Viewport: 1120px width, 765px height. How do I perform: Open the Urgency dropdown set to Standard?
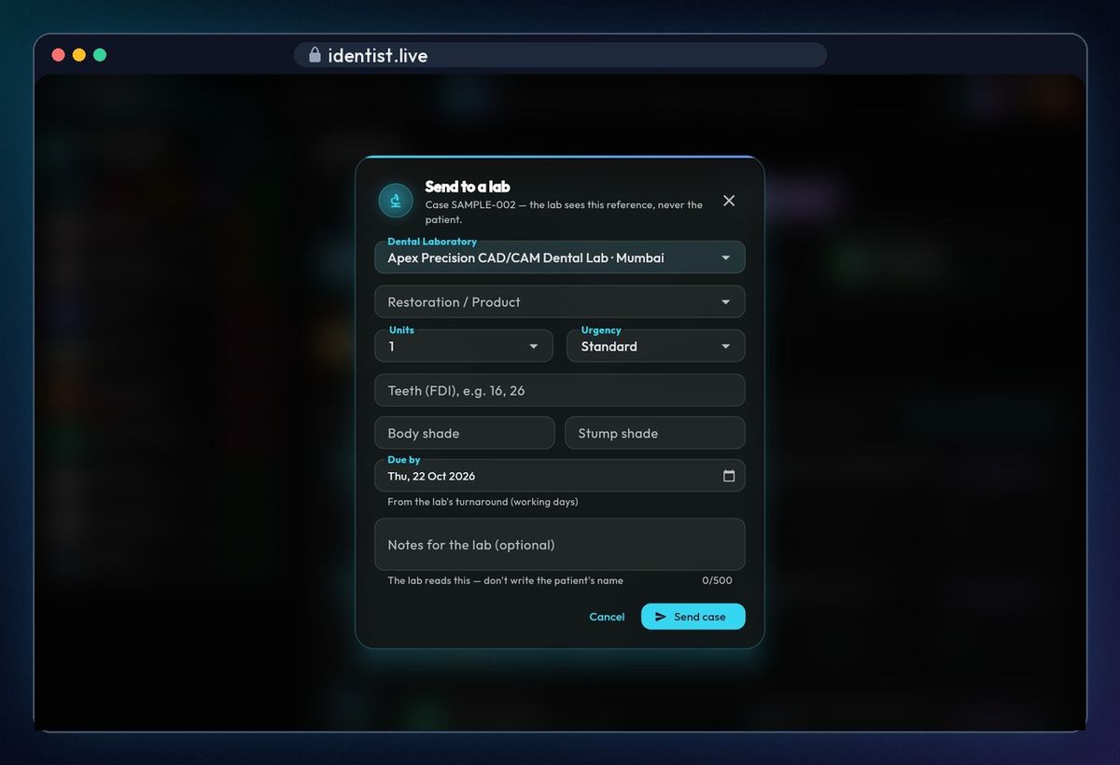click(x=656, y=346)
